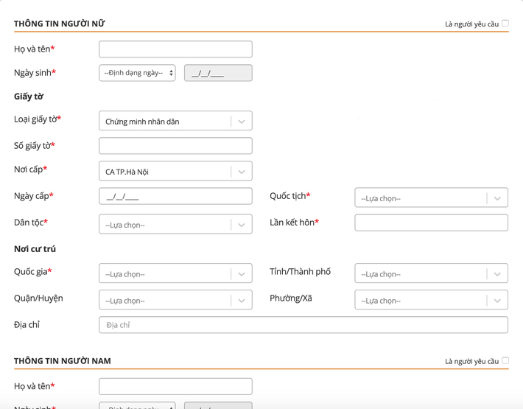Open the 'Quốc tịch' nationality dropdown arrow
Image resolution: width=523 pixels, height=409 pixels.
[497, 198]
